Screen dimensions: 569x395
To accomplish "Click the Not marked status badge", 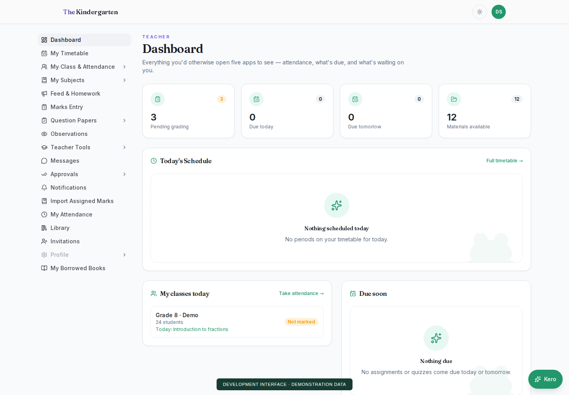I will 301,322.
